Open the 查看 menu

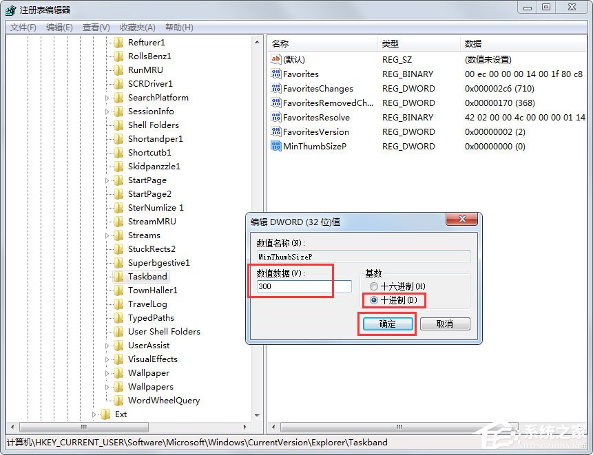coord(94,27)
